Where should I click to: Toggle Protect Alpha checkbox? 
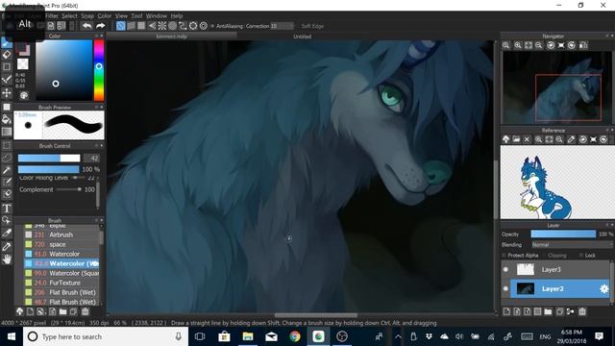click(x=504, y=256)
